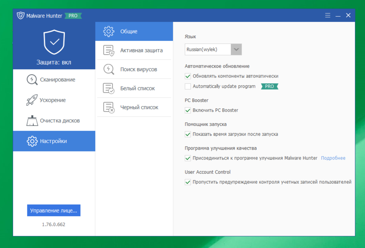The width and height of the screenshot is (365, 248).
Task: Click the Malware Hunter title text
Action: 44,16
